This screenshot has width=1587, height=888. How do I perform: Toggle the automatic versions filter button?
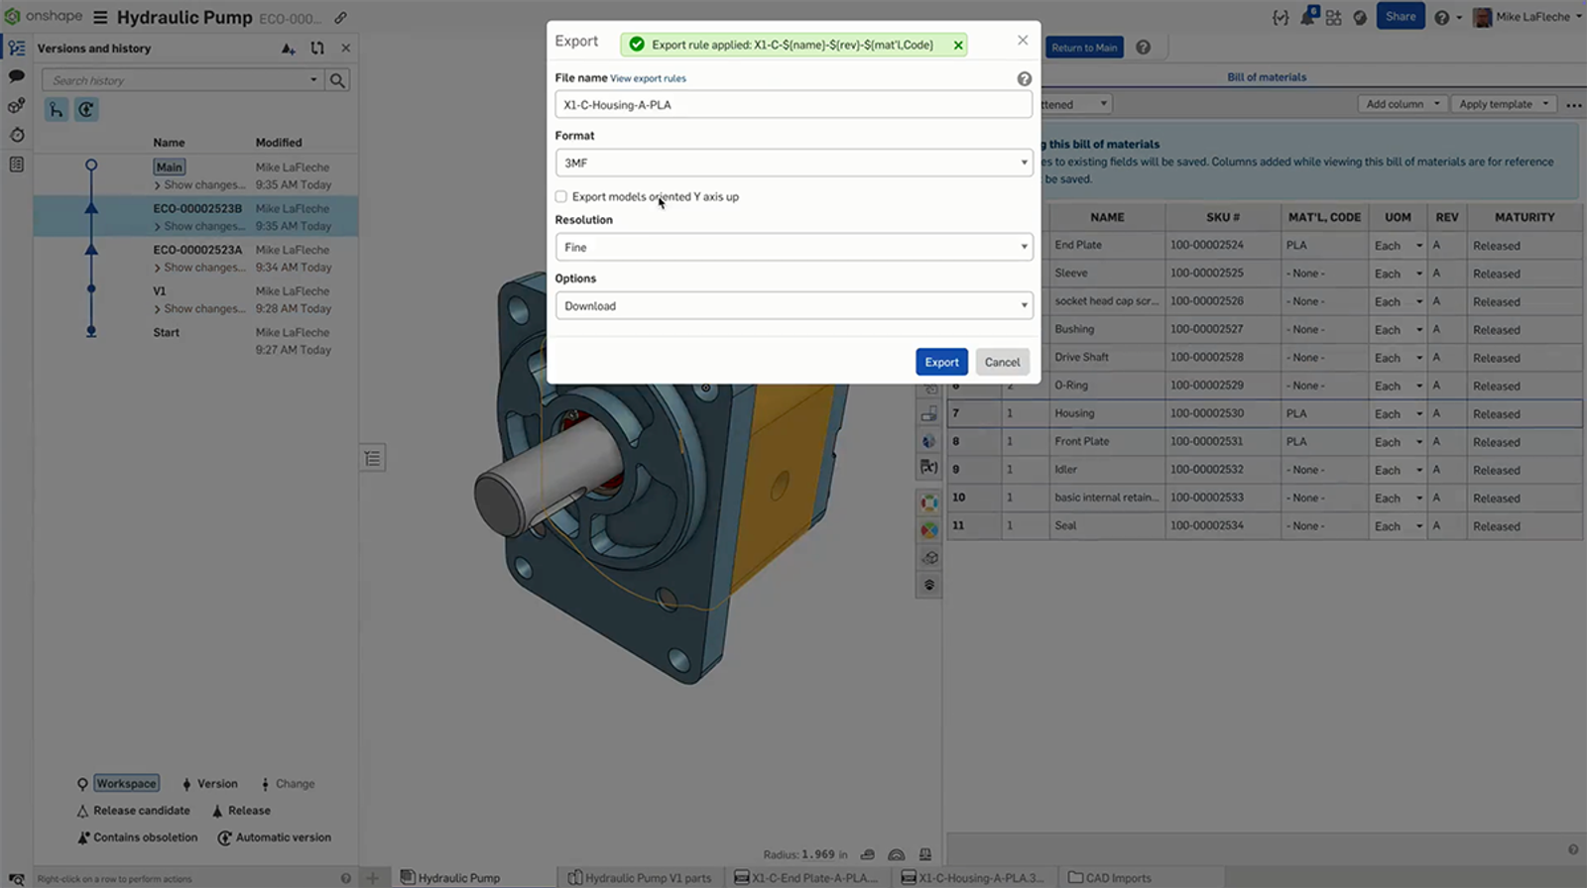click(x=86, y=110)
